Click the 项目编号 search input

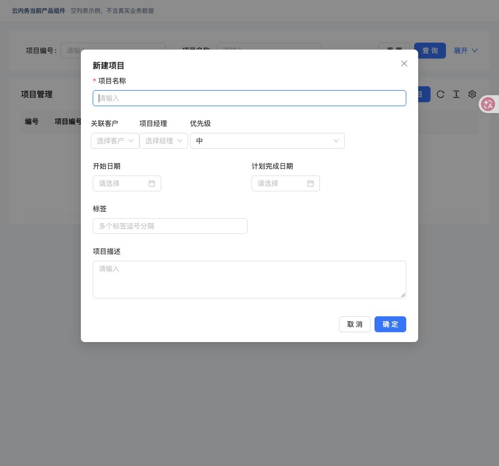point(113,51)
